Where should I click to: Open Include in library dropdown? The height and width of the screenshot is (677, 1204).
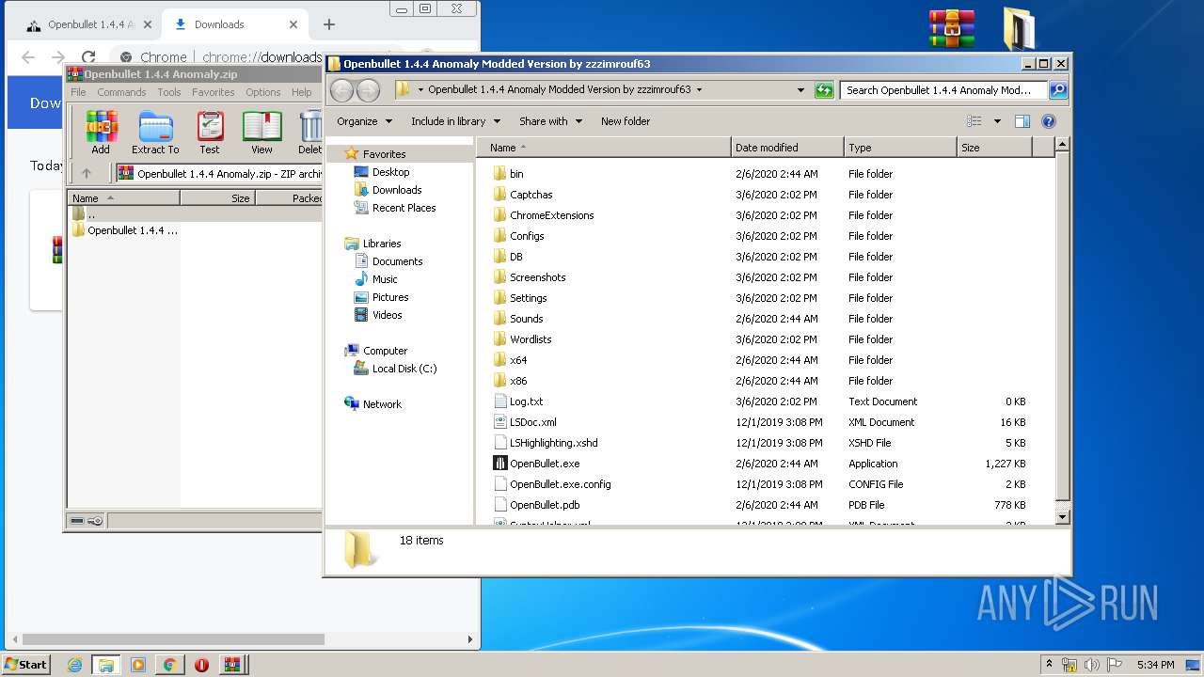click(x=455, y=121)
